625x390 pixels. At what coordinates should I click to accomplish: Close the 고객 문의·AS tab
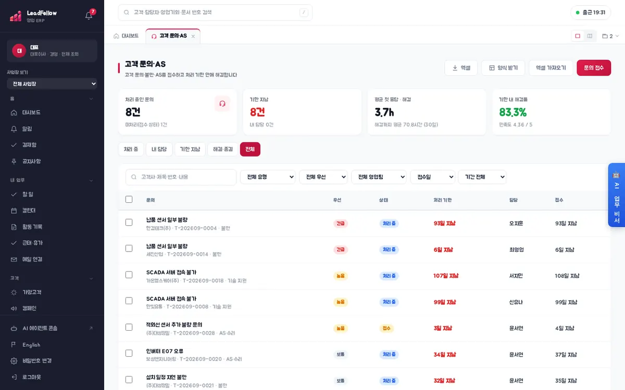[x=193, y=36]
